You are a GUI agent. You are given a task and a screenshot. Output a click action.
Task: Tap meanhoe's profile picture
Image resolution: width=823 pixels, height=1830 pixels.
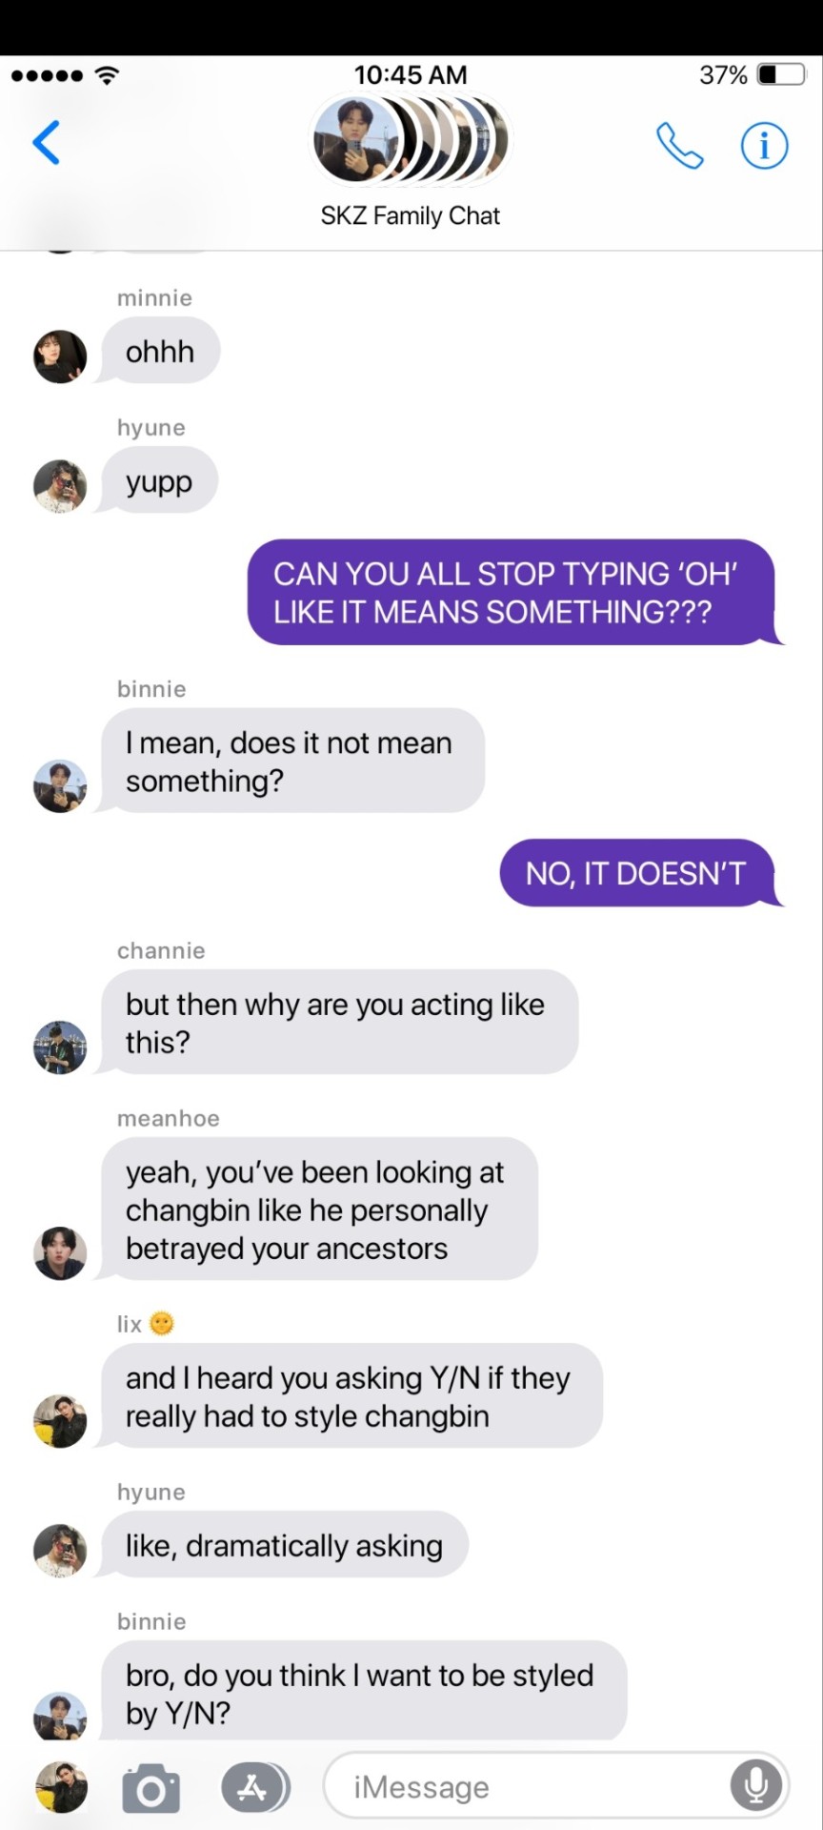(x=60, y=1252)
